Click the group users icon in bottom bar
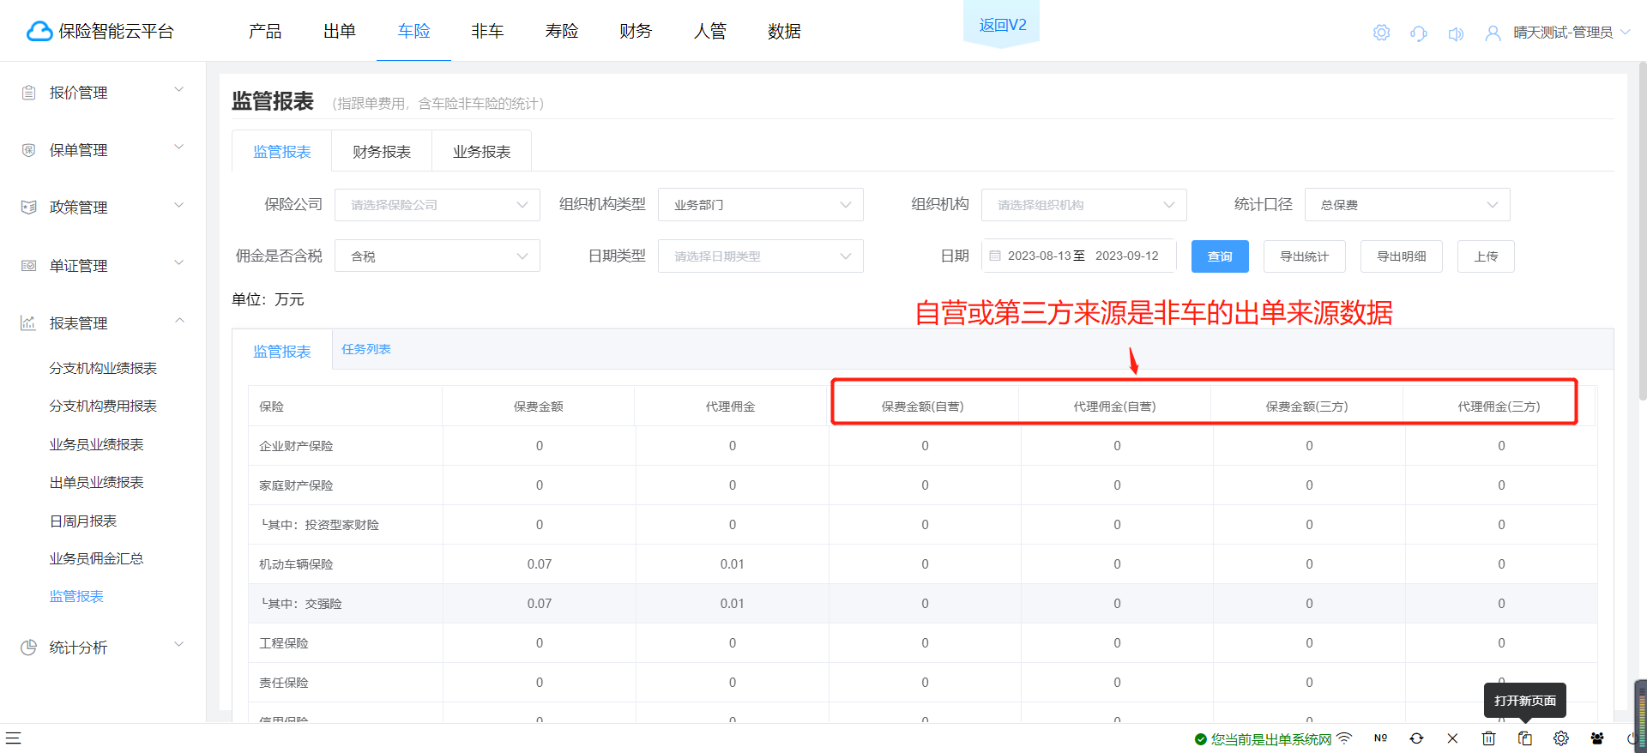Screen dimensions: 1647x753 [1596, 738]
